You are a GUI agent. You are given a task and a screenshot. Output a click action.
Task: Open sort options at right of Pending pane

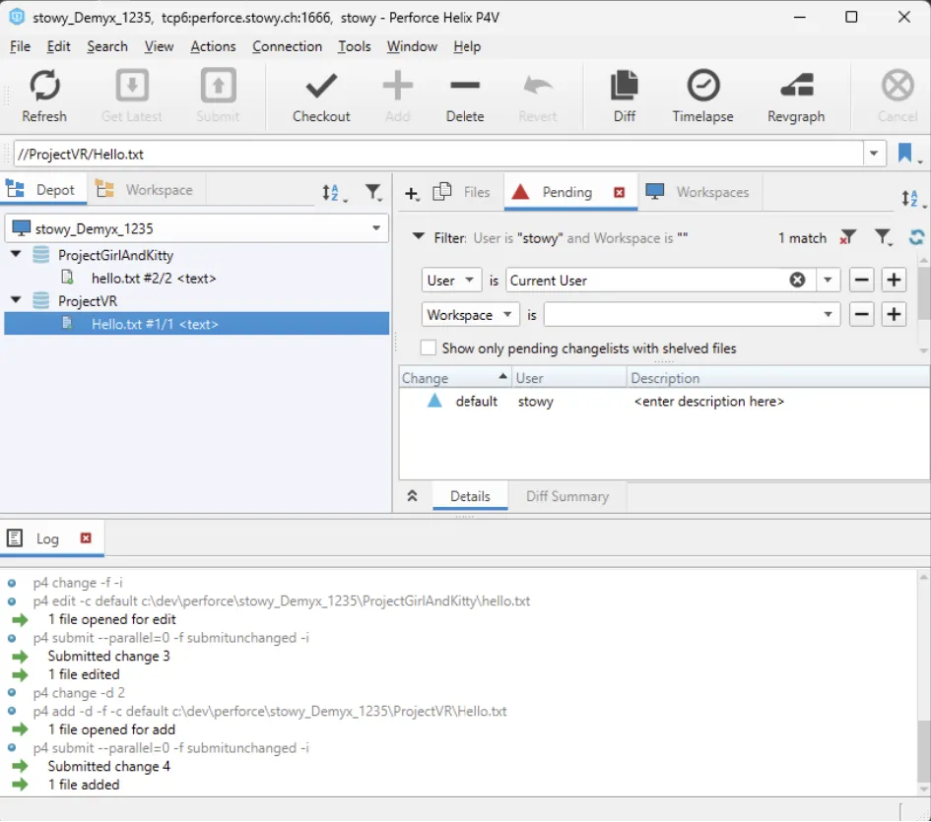(x=912, y=198)
